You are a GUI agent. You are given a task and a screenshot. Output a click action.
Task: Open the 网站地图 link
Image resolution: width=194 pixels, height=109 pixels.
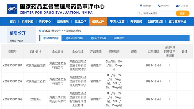[147, 6]
